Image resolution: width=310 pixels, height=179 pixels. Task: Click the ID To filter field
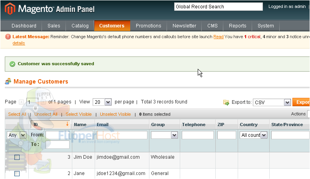click(x=58, y=144)
